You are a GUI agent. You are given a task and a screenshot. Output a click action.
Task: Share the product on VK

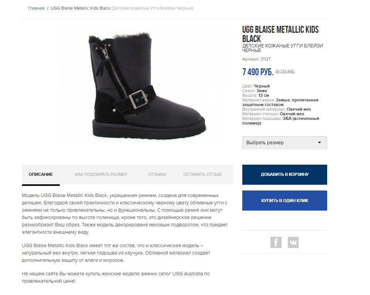[x=293, y=242]
